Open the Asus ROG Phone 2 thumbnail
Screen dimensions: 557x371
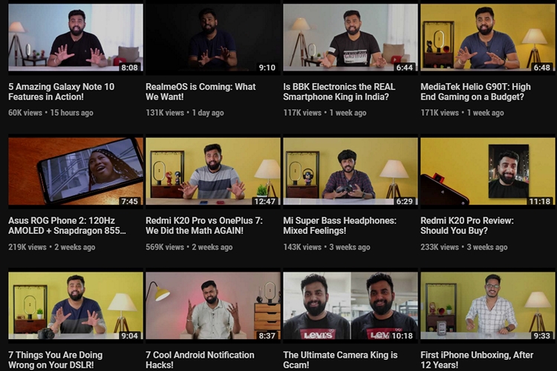(x=76, y=171)
